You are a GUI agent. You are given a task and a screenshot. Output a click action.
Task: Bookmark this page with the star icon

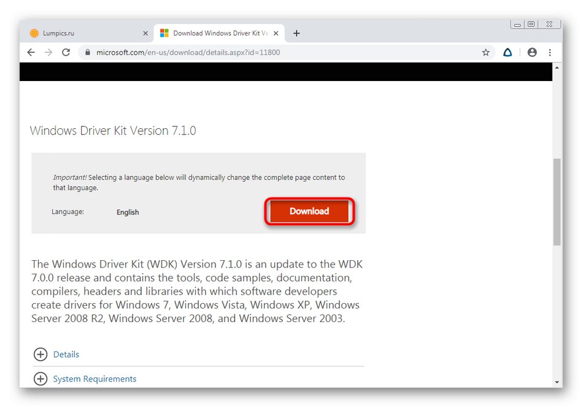[x=486, y=52]
